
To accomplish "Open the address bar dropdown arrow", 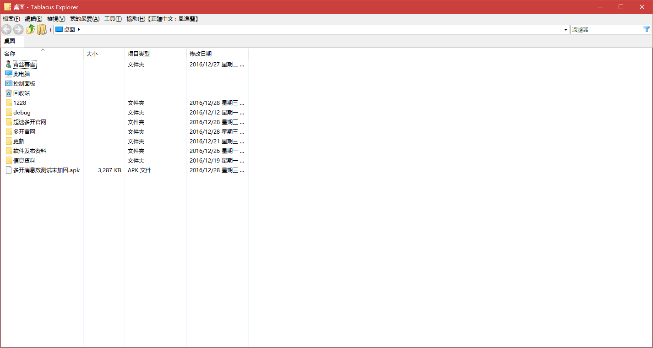I will click(565, 29).
